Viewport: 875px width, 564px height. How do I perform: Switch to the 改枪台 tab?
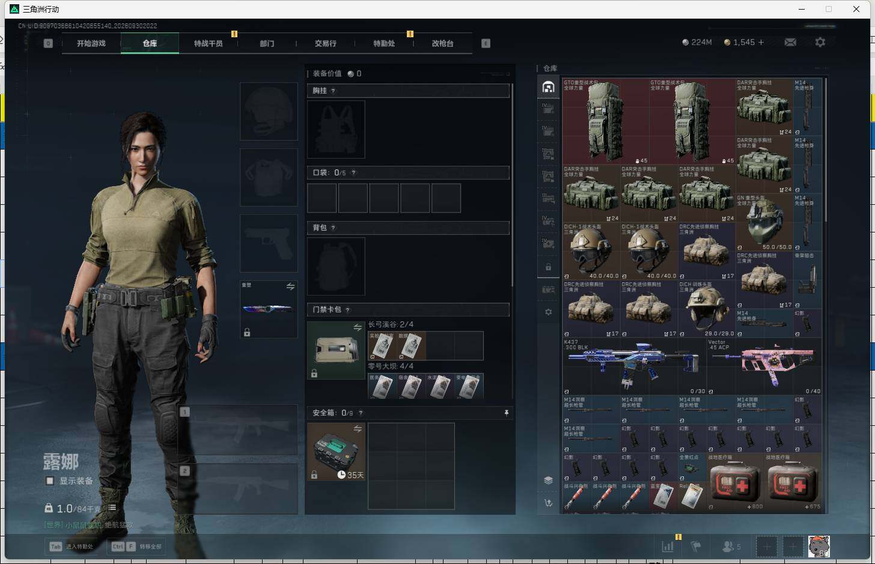(x=443, y=43)
